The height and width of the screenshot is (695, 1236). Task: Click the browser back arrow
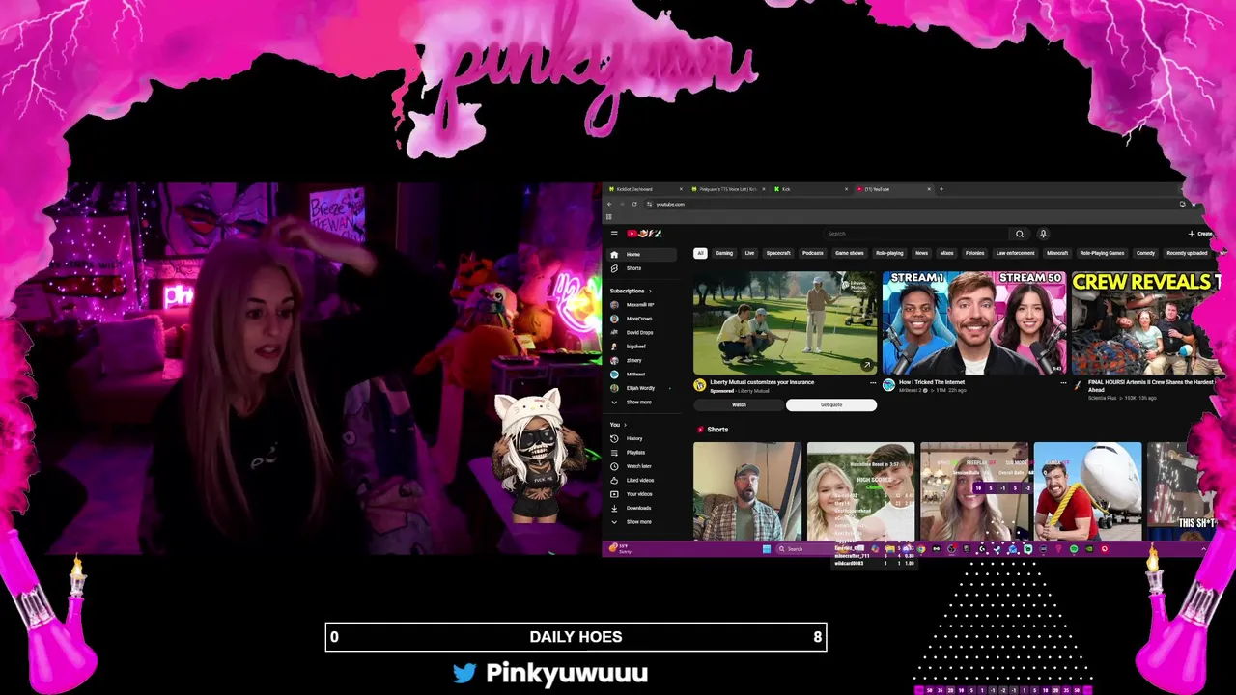(609, 204)
